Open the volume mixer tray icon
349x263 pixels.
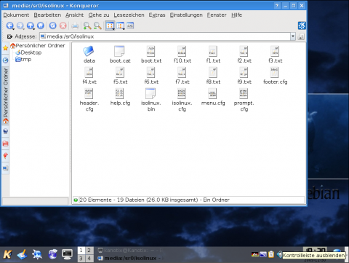click(x=279, y=254)
